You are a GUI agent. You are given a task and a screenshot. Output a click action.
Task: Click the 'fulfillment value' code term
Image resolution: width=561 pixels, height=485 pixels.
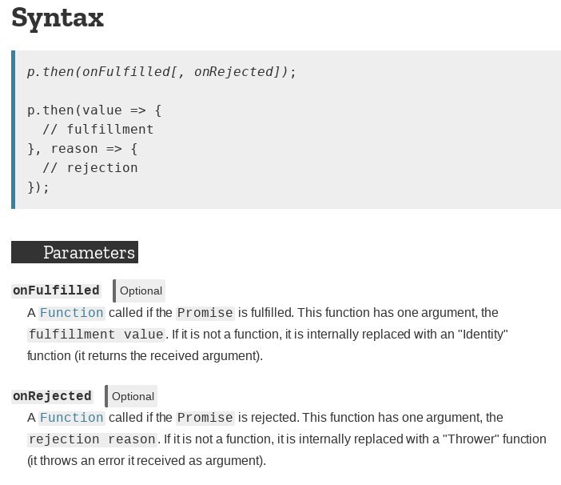[x=96, y=335]
